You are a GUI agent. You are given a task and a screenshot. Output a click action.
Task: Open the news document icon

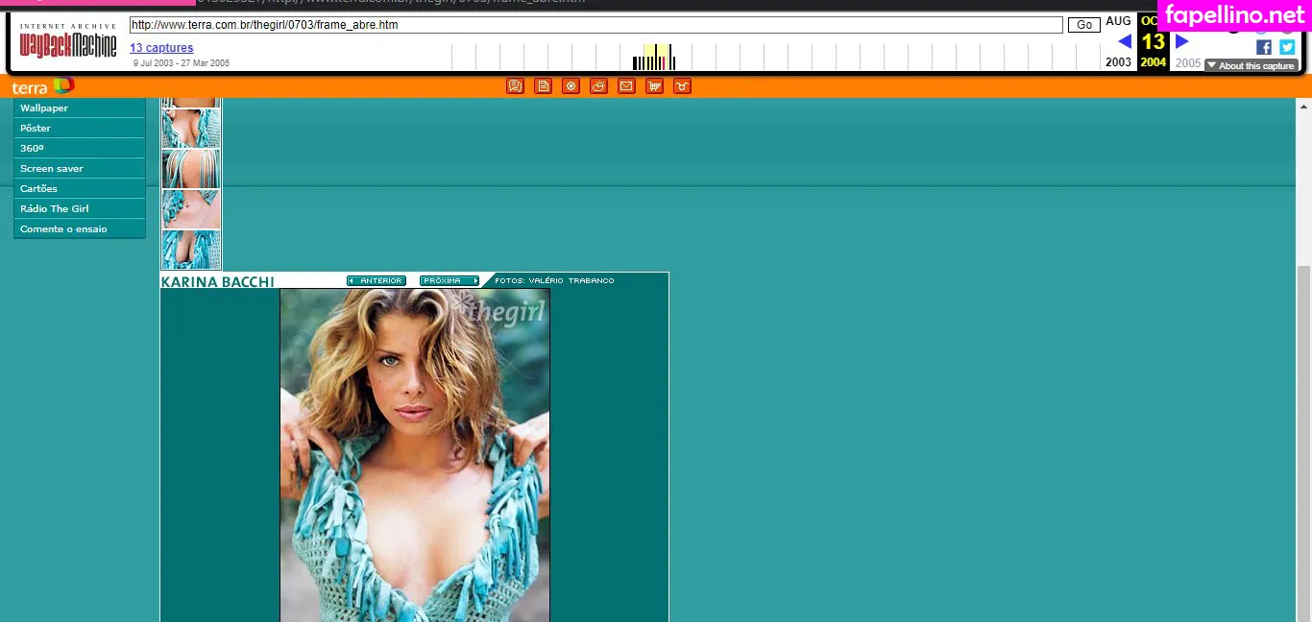click(543, 86)
